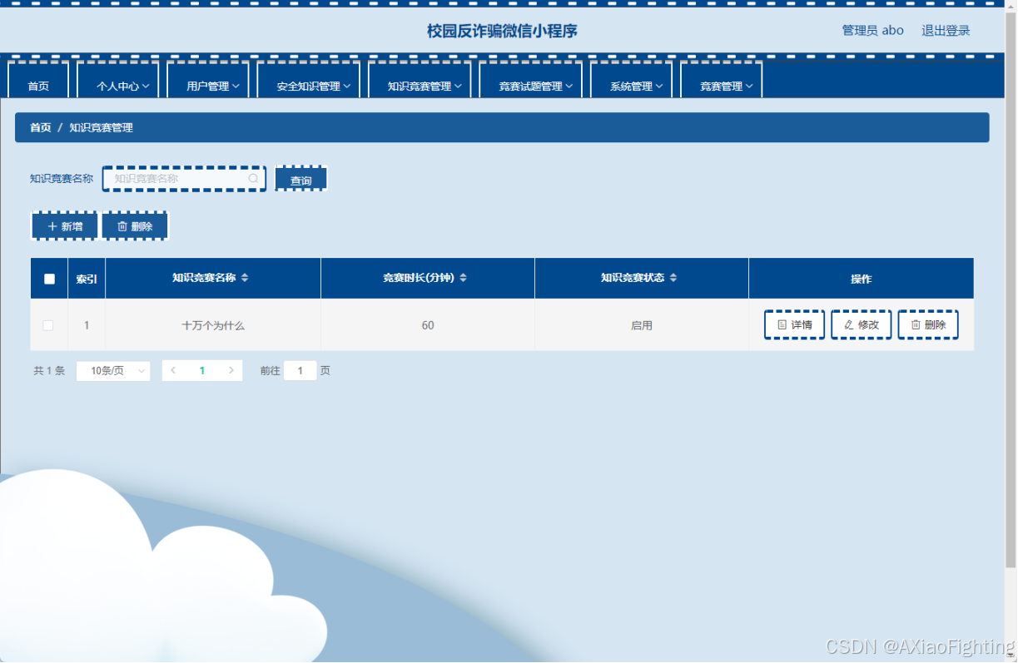Click the 操作 column header
The width and height of the screenshot is (1018, 663).
pyautogui.click(x=862, y=279)
